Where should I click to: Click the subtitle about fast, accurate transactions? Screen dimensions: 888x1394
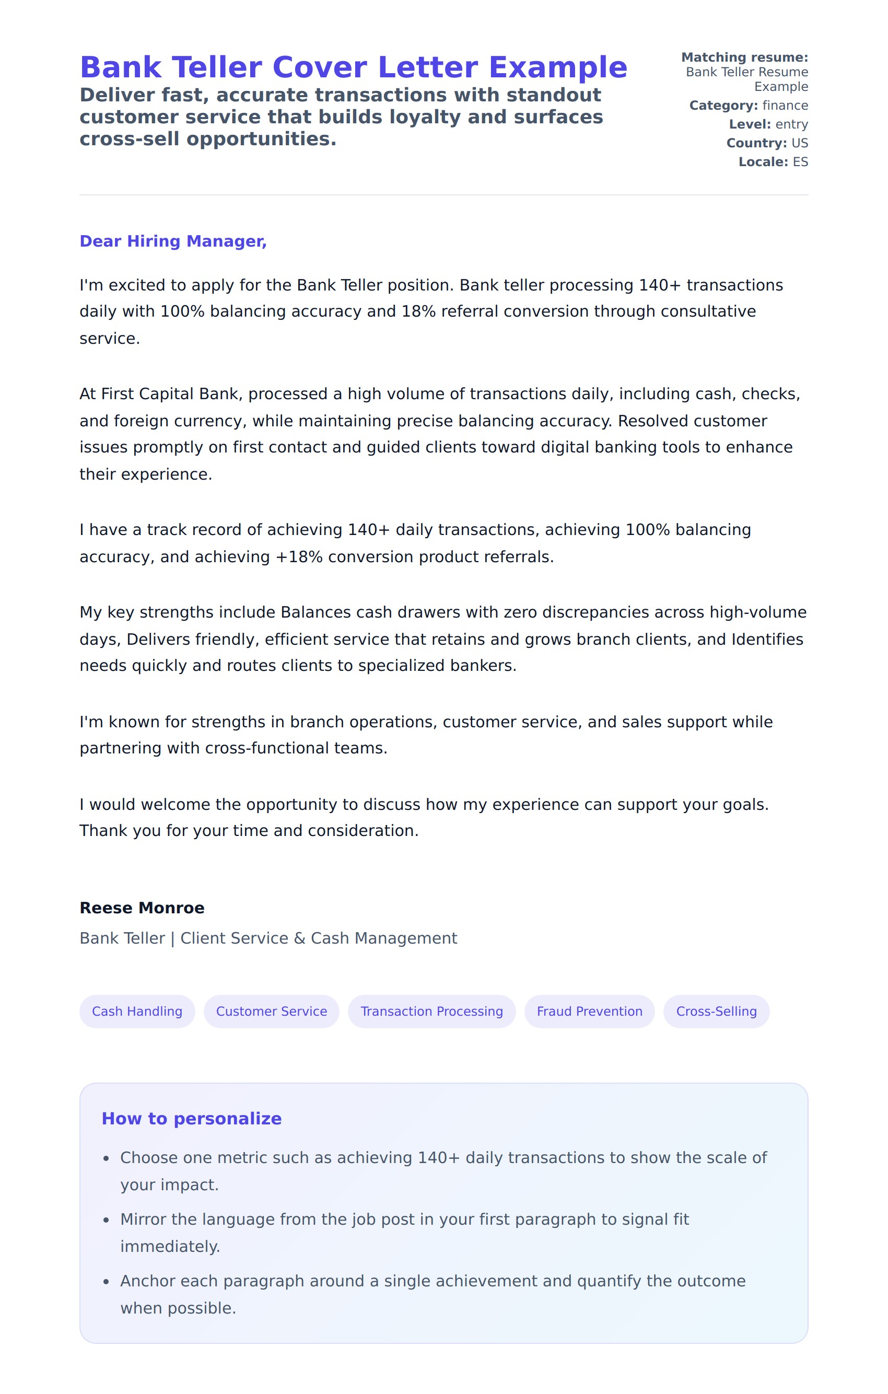pyautogui.click(x=342, y=117)
